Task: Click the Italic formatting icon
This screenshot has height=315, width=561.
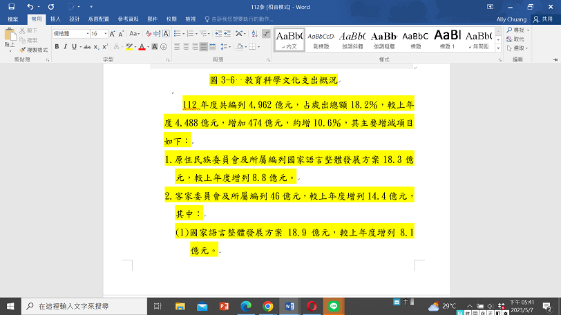Action: [x=66, y=47]
